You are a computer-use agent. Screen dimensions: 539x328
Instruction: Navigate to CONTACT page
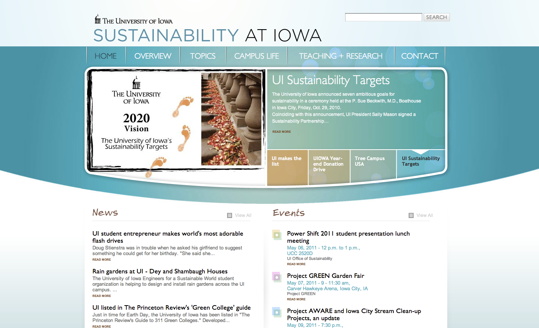[x=420, y=56]
